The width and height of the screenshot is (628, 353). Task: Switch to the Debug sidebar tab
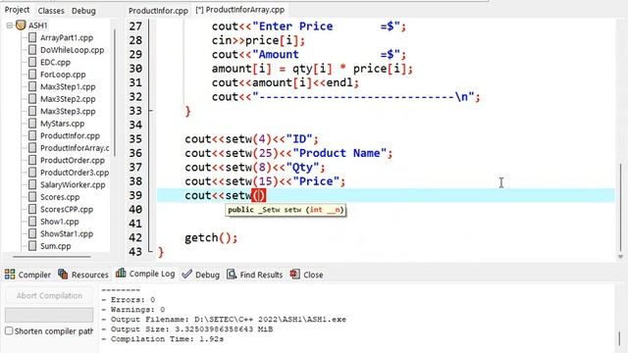point(83,11)
